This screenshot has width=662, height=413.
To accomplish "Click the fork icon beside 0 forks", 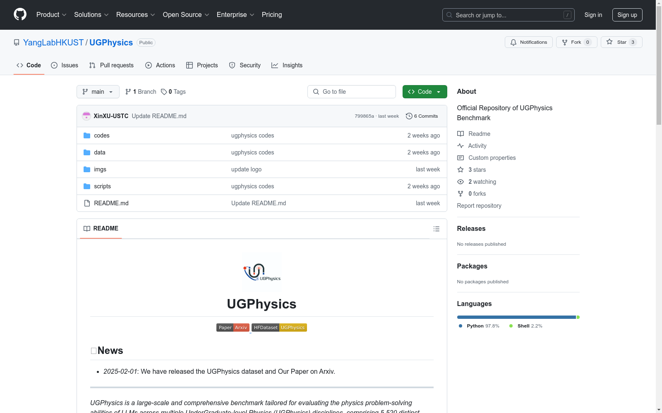I will point(461,194).
